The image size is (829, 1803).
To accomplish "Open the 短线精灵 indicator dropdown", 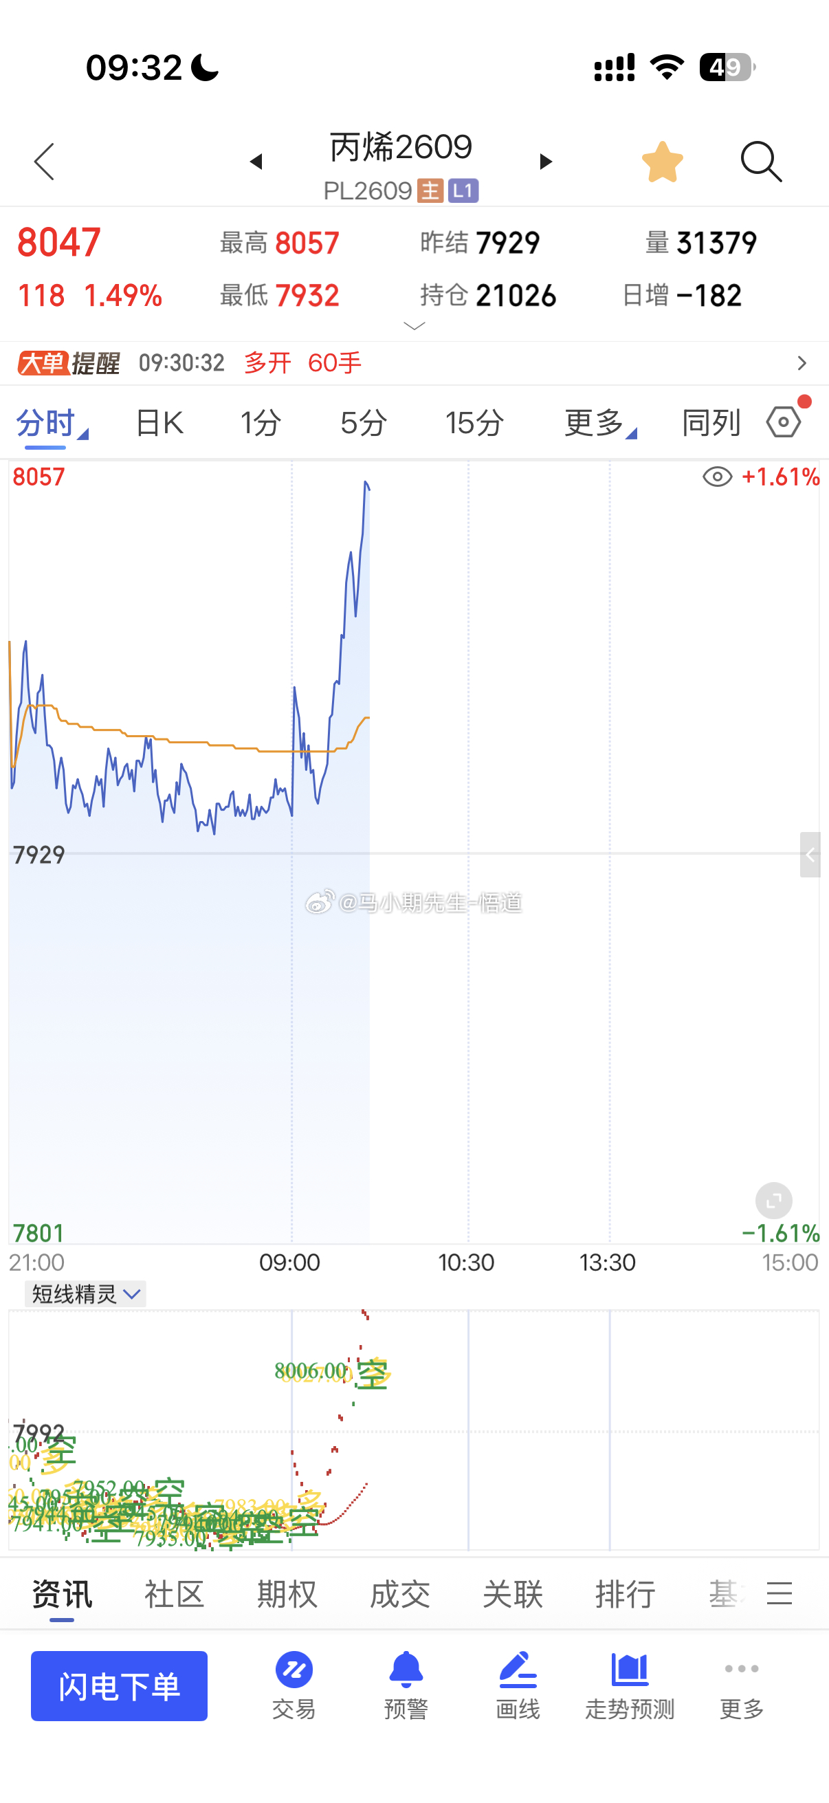I will tap(85, 1294).
